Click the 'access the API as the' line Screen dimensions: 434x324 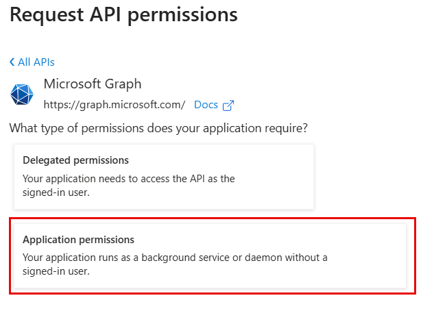[x=128, y=179]
